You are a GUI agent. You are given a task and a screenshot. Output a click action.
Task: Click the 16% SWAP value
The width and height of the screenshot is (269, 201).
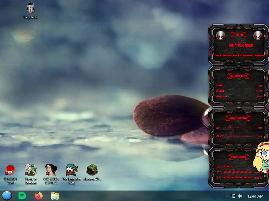260,97
